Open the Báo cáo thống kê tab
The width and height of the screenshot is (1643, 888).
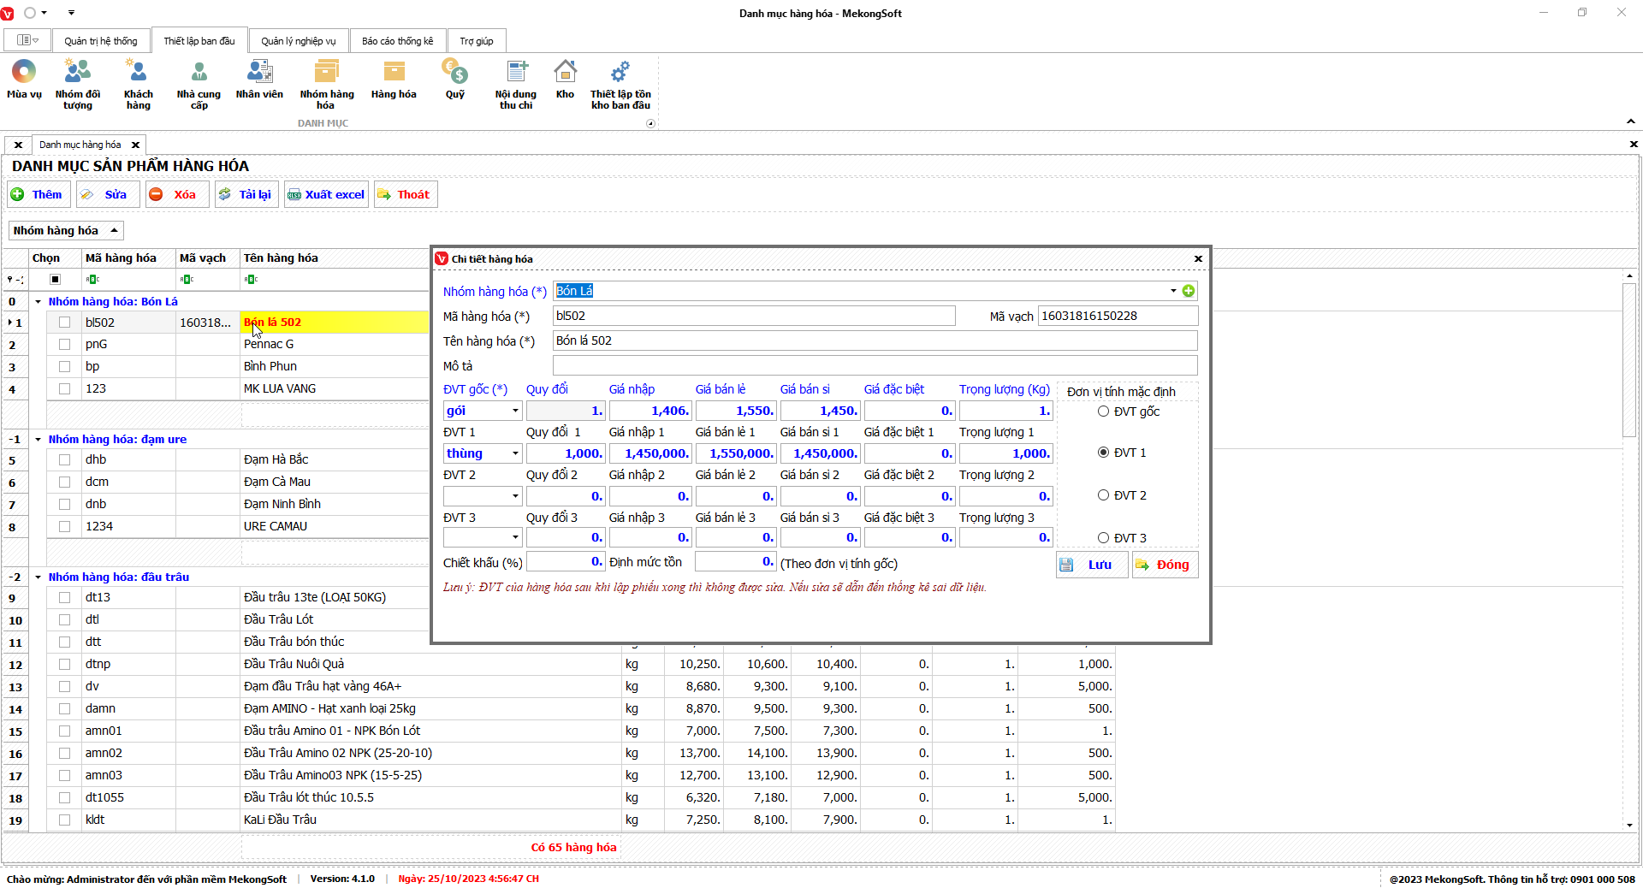tap(397, 41)
